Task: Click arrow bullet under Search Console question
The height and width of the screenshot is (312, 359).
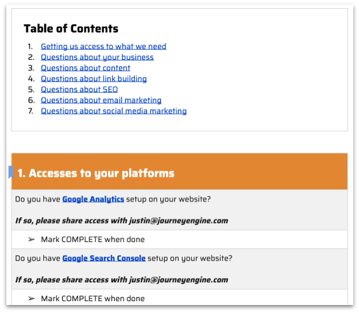Action: point(31,299)
